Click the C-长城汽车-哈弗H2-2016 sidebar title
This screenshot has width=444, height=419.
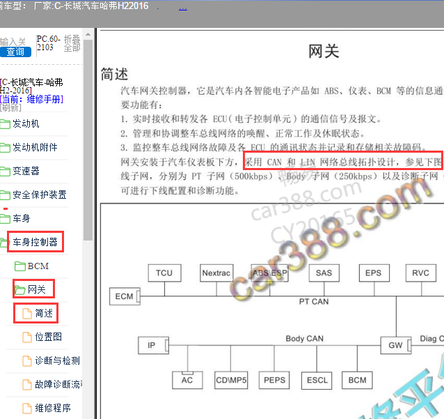(x=31, y=86)
